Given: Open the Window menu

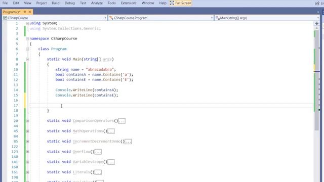Looking at the screenshot, I should [148, 3].
